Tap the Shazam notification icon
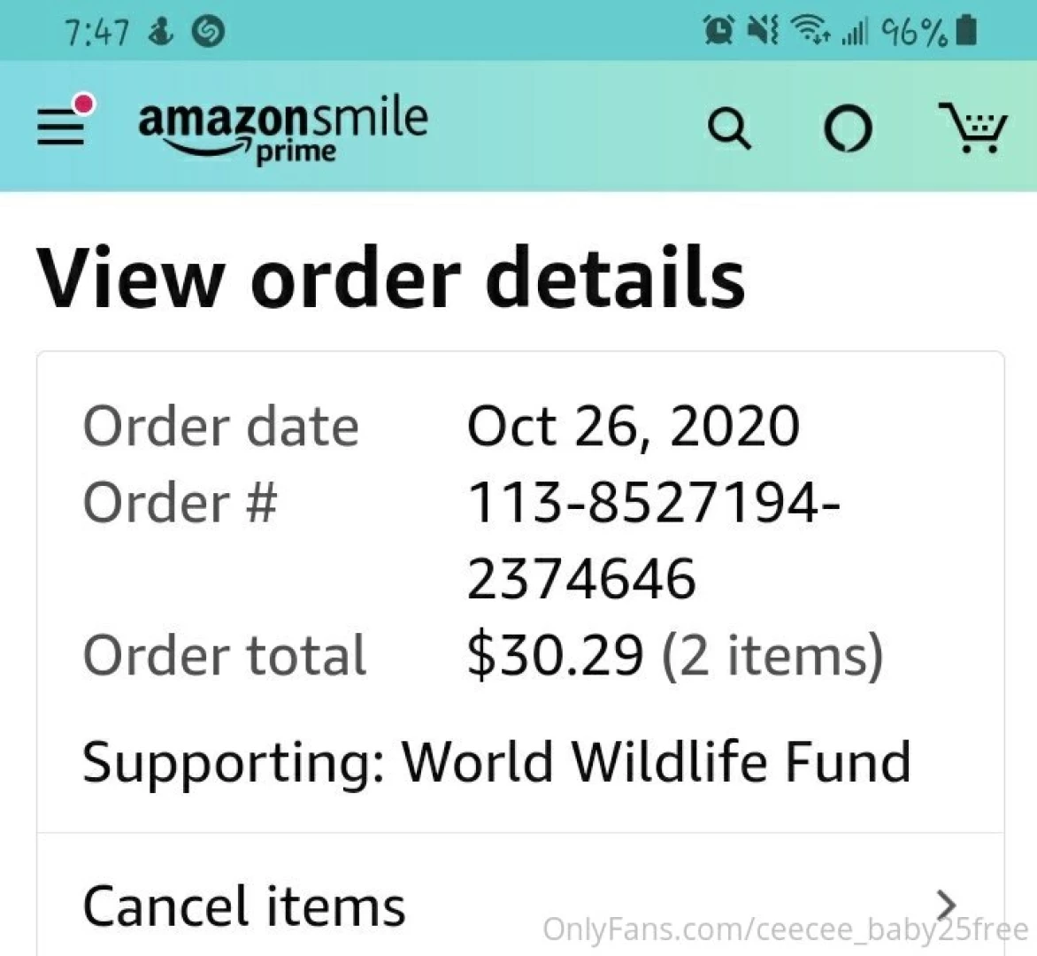This screenshot has height=956, width=1037. click(x=209, y=32)
